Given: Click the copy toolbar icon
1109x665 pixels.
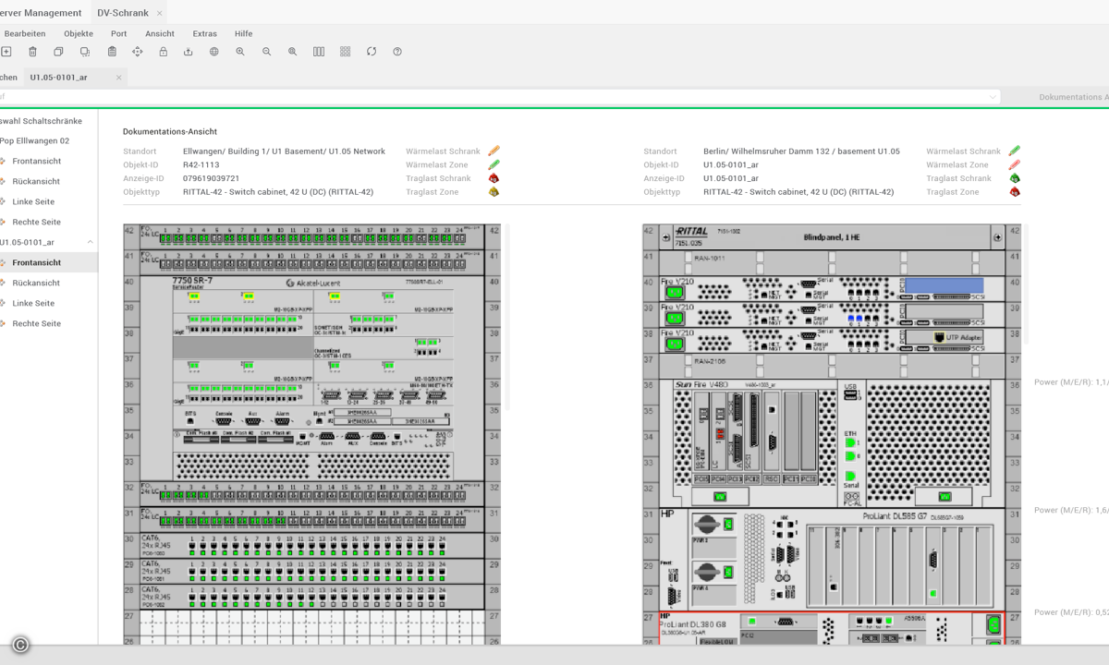Looking at the screenshot, I should 58,52.
